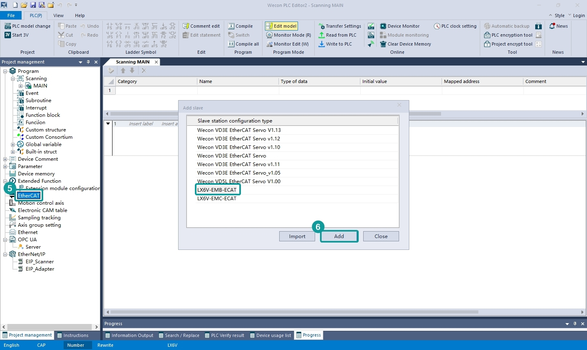
Task: Click Add button in Add slave dialog
Action: pos(339,236)
